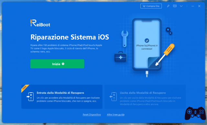Image resolution: width=207 pixels, height=125 pixels.
Task: Click the green Inizia button
Action: [x=57, y=64]
